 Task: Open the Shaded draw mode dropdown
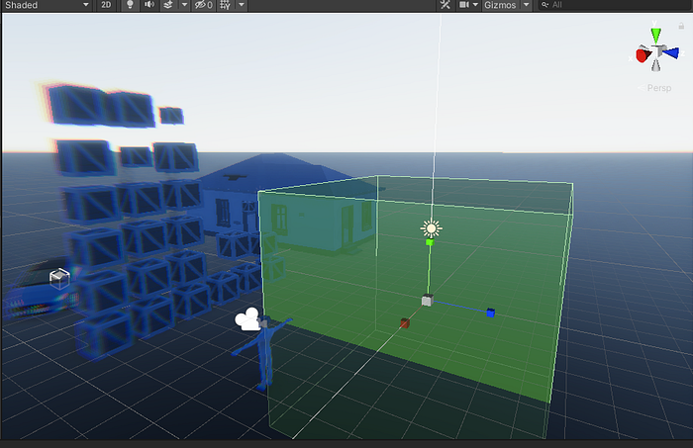click(x=47, y=5)
